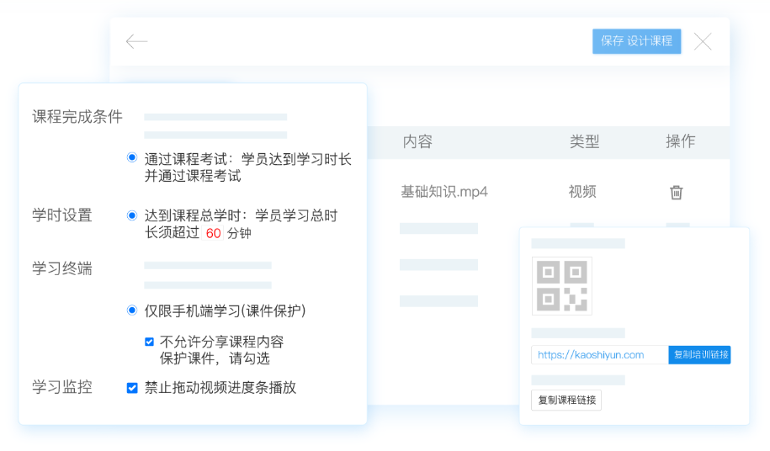770x451 pixels.
Task: Click the red 60 minutes value
Action: (213, 233)
